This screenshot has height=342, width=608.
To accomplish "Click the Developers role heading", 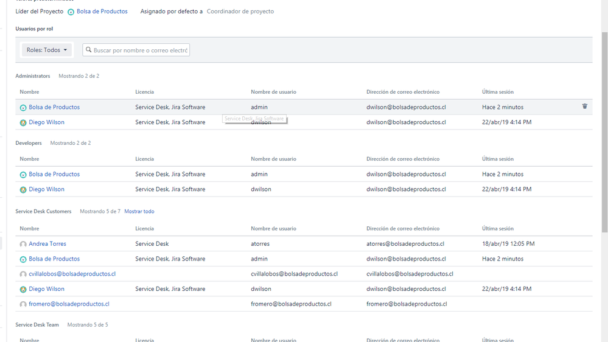I will pos(29,143).
